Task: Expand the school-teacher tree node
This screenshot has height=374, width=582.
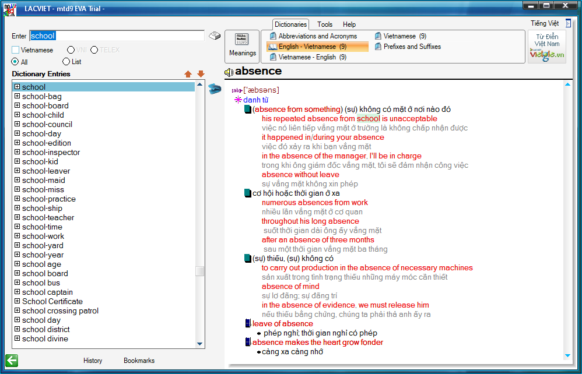Action: [x=17, y=218]
